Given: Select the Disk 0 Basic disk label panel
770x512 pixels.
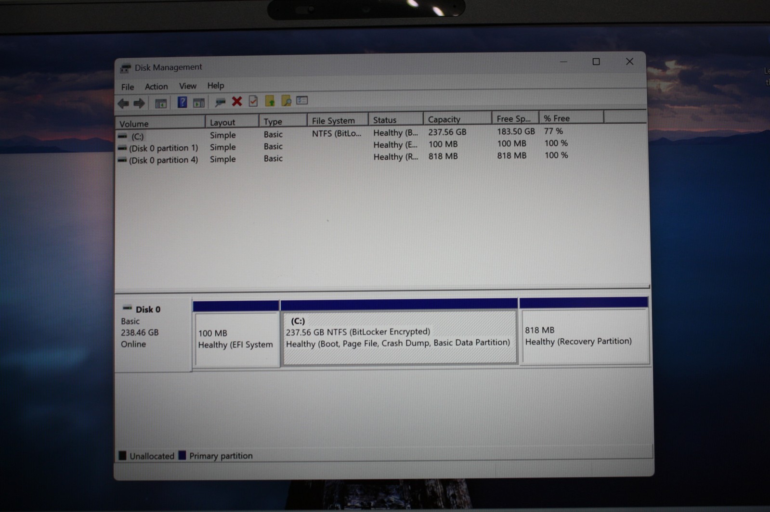Looking at the screenshot, I should [x=153, y=334].
